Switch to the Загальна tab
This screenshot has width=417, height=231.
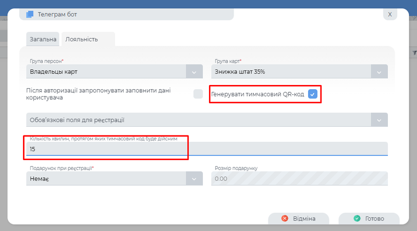(43, 39)
